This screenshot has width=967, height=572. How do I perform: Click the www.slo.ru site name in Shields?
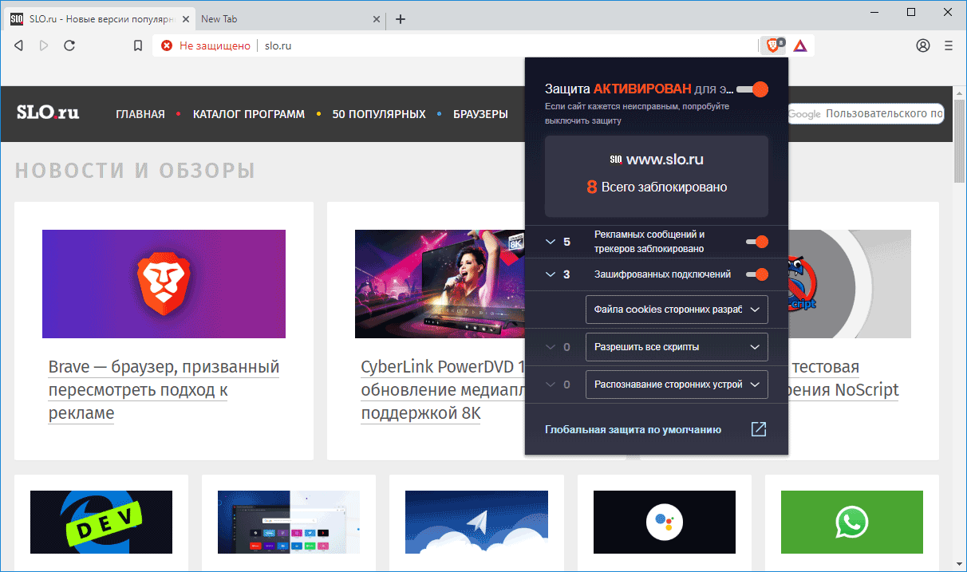[665, 160]
